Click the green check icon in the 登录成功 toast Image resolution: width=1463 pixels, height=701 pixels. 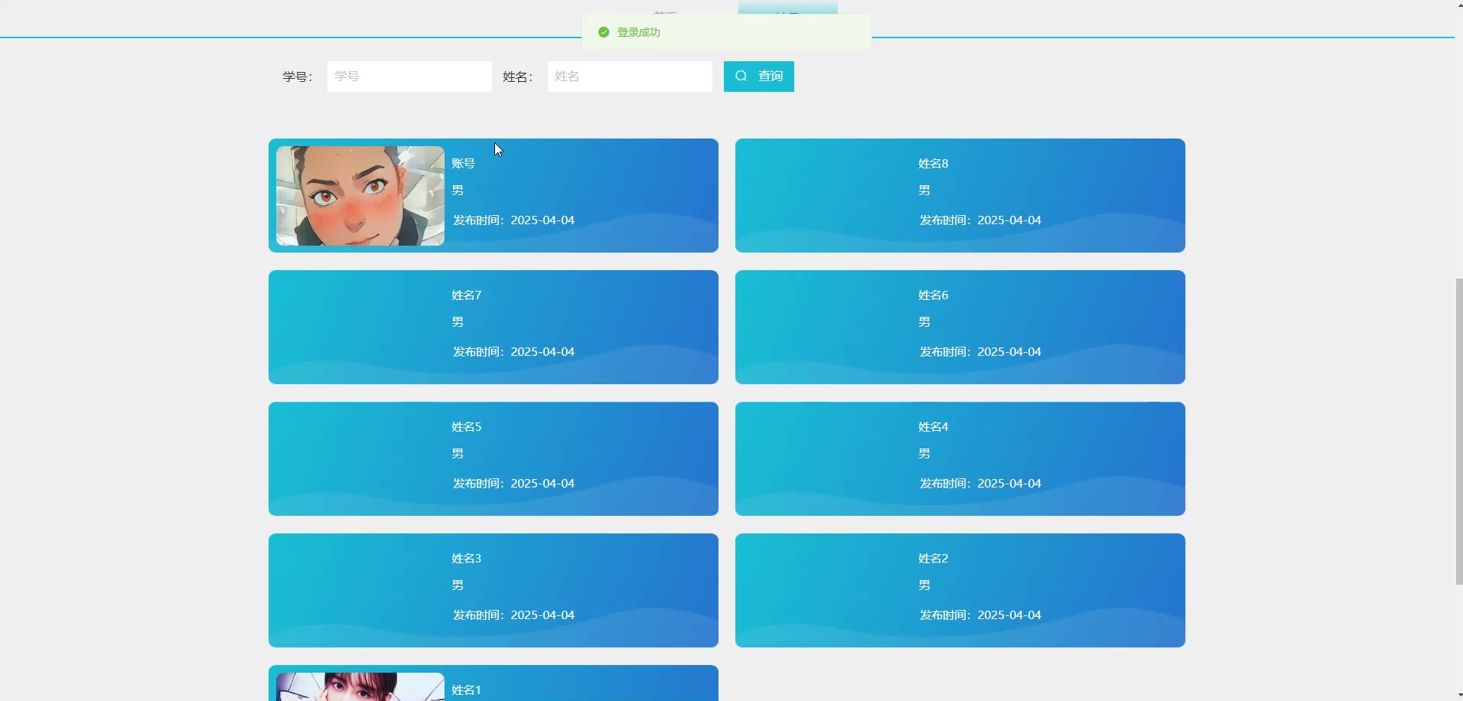(x=603, y=32)
